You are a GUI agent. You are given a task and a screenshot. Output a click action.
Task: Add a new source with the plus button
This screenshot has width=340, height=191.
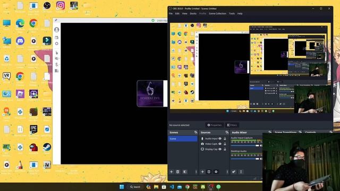tap(202, 172)
